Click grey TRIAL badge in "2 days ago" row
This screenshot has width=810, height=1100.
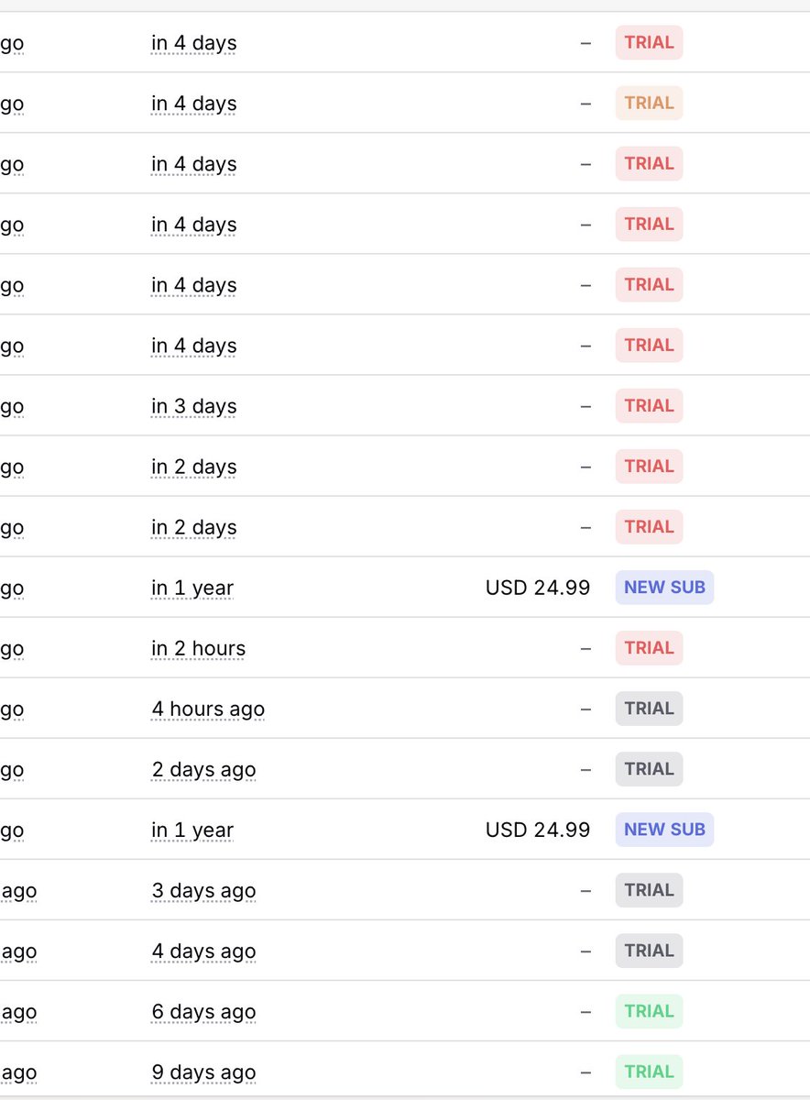coord(649,769)
